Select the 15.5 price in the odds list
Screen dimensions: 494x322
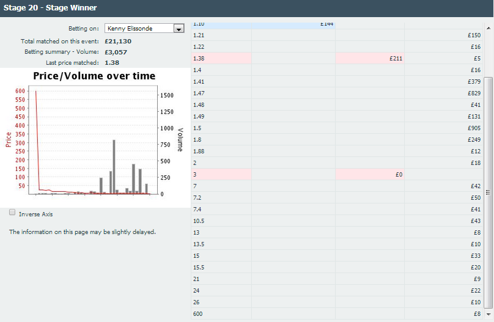(x=199, y=268)
